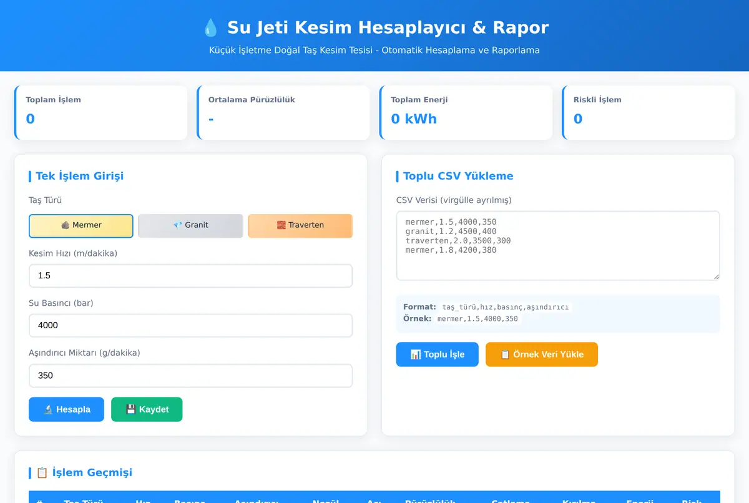749x503 pixels.
Task: Select the Granit stone type
Action: click(190, 225)
